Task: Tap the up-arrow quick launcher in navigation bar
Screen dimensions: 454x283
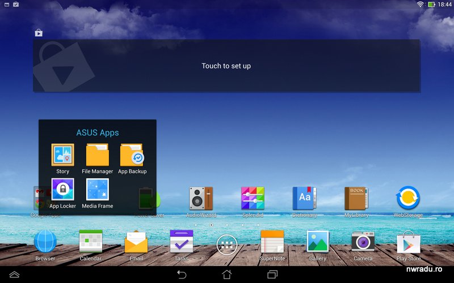Action: coord(14,275)
